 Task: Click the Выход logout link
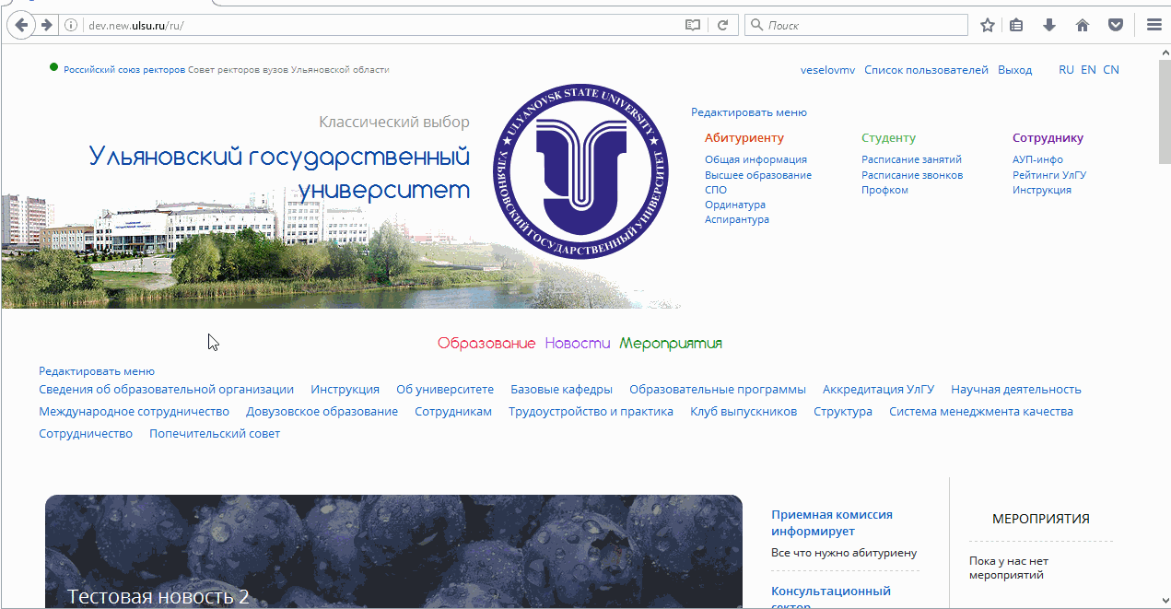point(1014,70)
